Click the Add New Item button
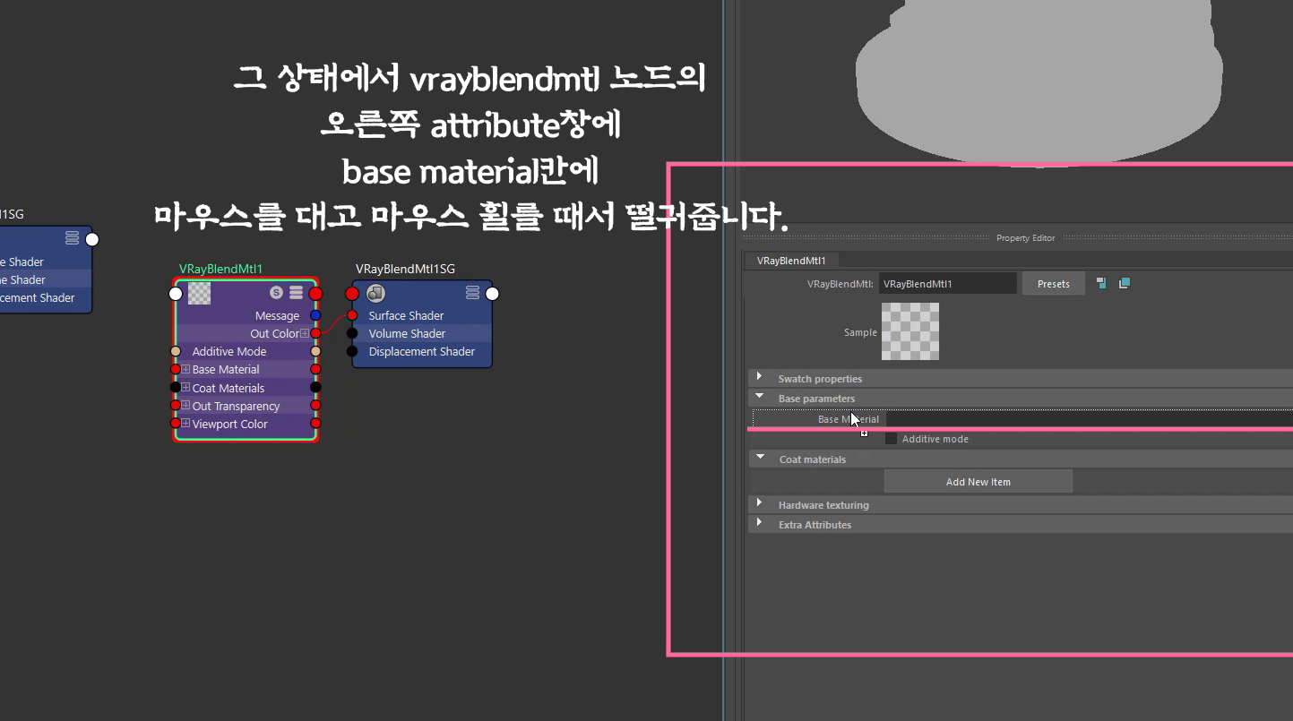Image resolution: width=1293 pixels, height=721 pixels. (978, 482)
